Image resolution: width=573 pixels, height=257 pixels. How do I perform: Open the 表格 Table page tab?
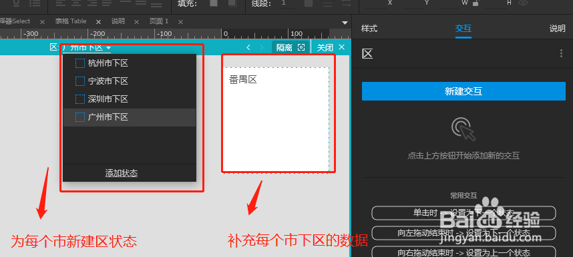tap(71, 21)
